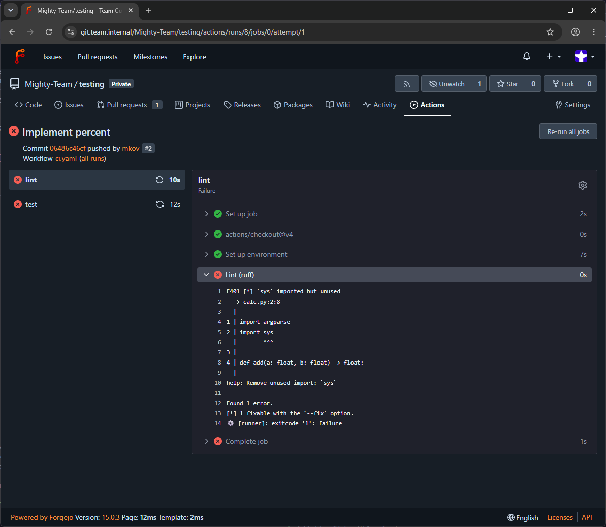Open pull request #2 badge

(148, 148)
